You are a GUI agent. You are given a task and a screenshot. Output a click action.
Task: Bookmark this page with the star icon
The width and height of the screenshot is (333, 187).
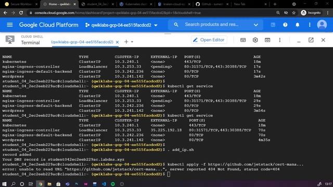[x=293, y=12]
